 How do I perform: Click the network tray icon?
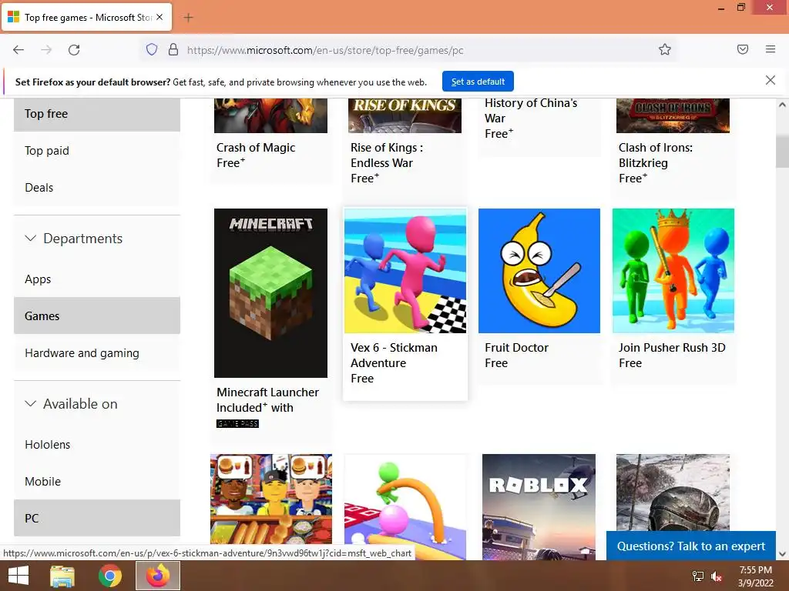click(698, 576)
